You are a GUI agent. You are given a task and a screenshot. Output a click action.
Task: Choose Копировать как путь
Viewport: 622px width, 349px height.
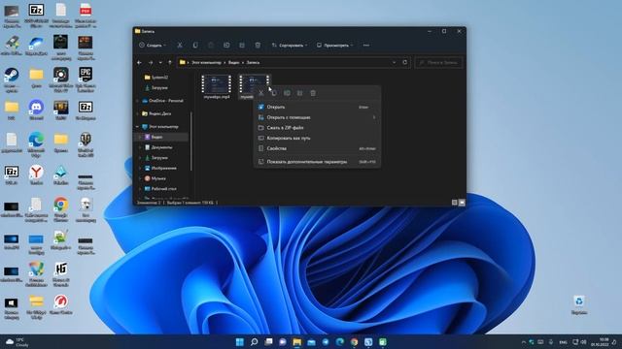click(x=317, y=138)
